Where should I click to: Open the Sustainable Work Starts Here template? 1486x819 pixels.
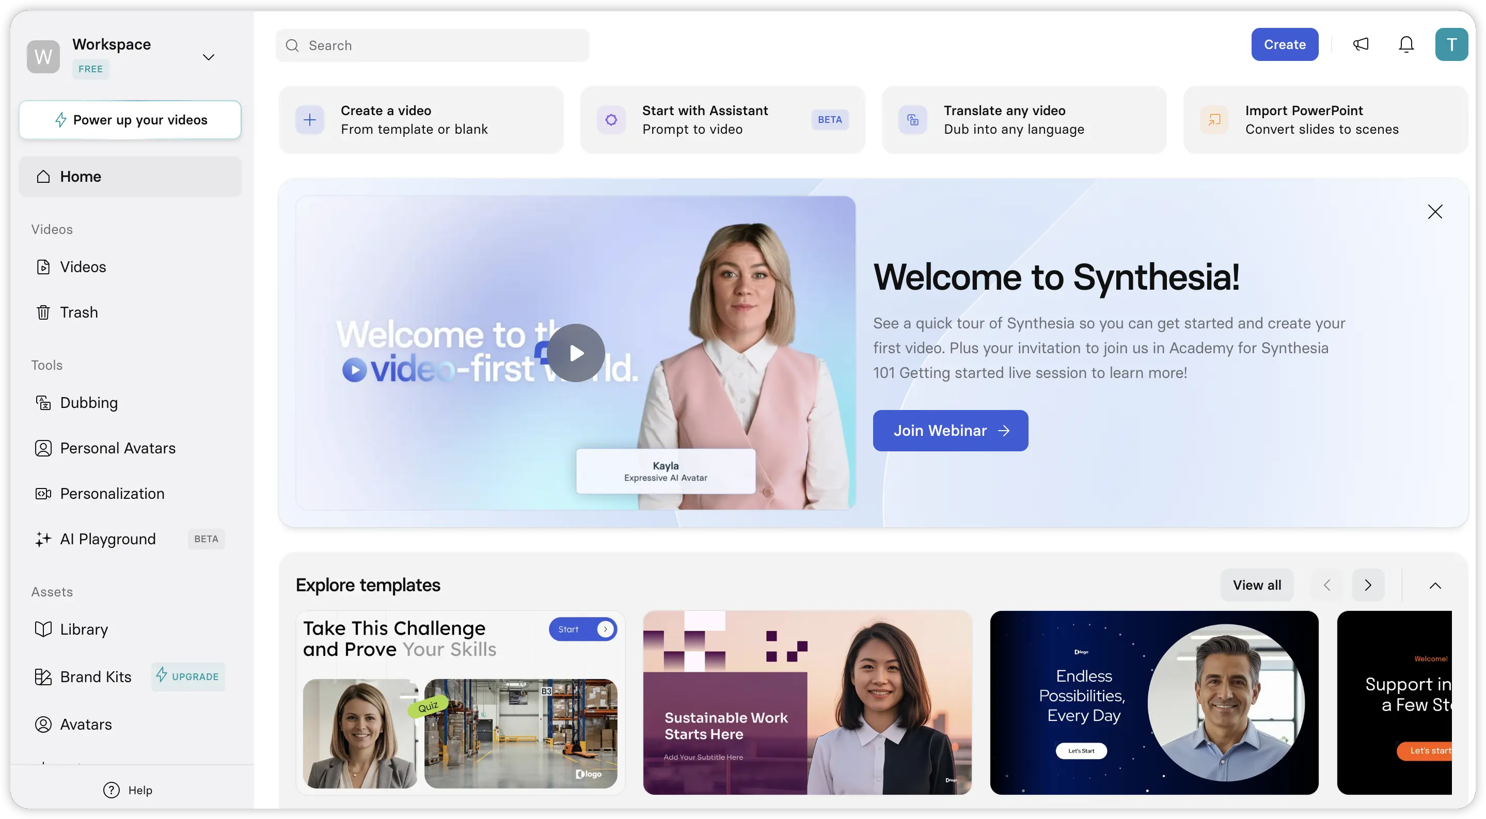807,702
